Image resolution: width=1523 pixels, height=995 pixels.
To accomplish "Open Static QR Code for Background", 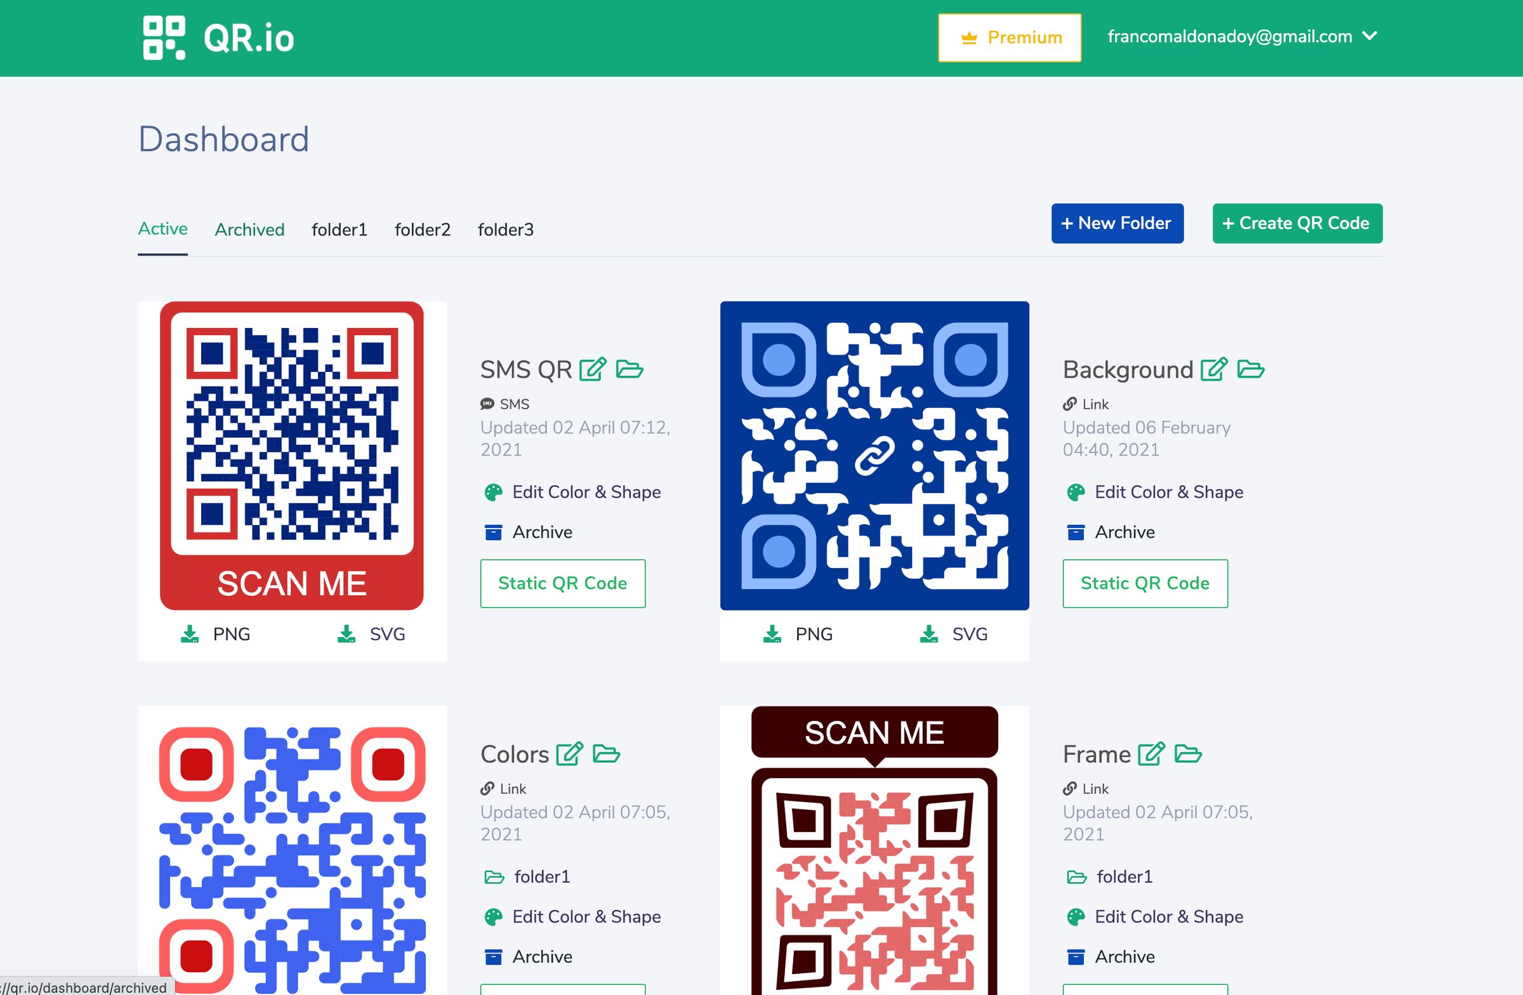I will coord(1145,583).
